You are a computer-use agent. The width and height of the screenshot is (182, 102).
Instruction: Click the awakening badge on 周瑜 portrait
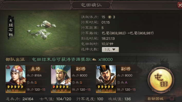click(24, 81)
